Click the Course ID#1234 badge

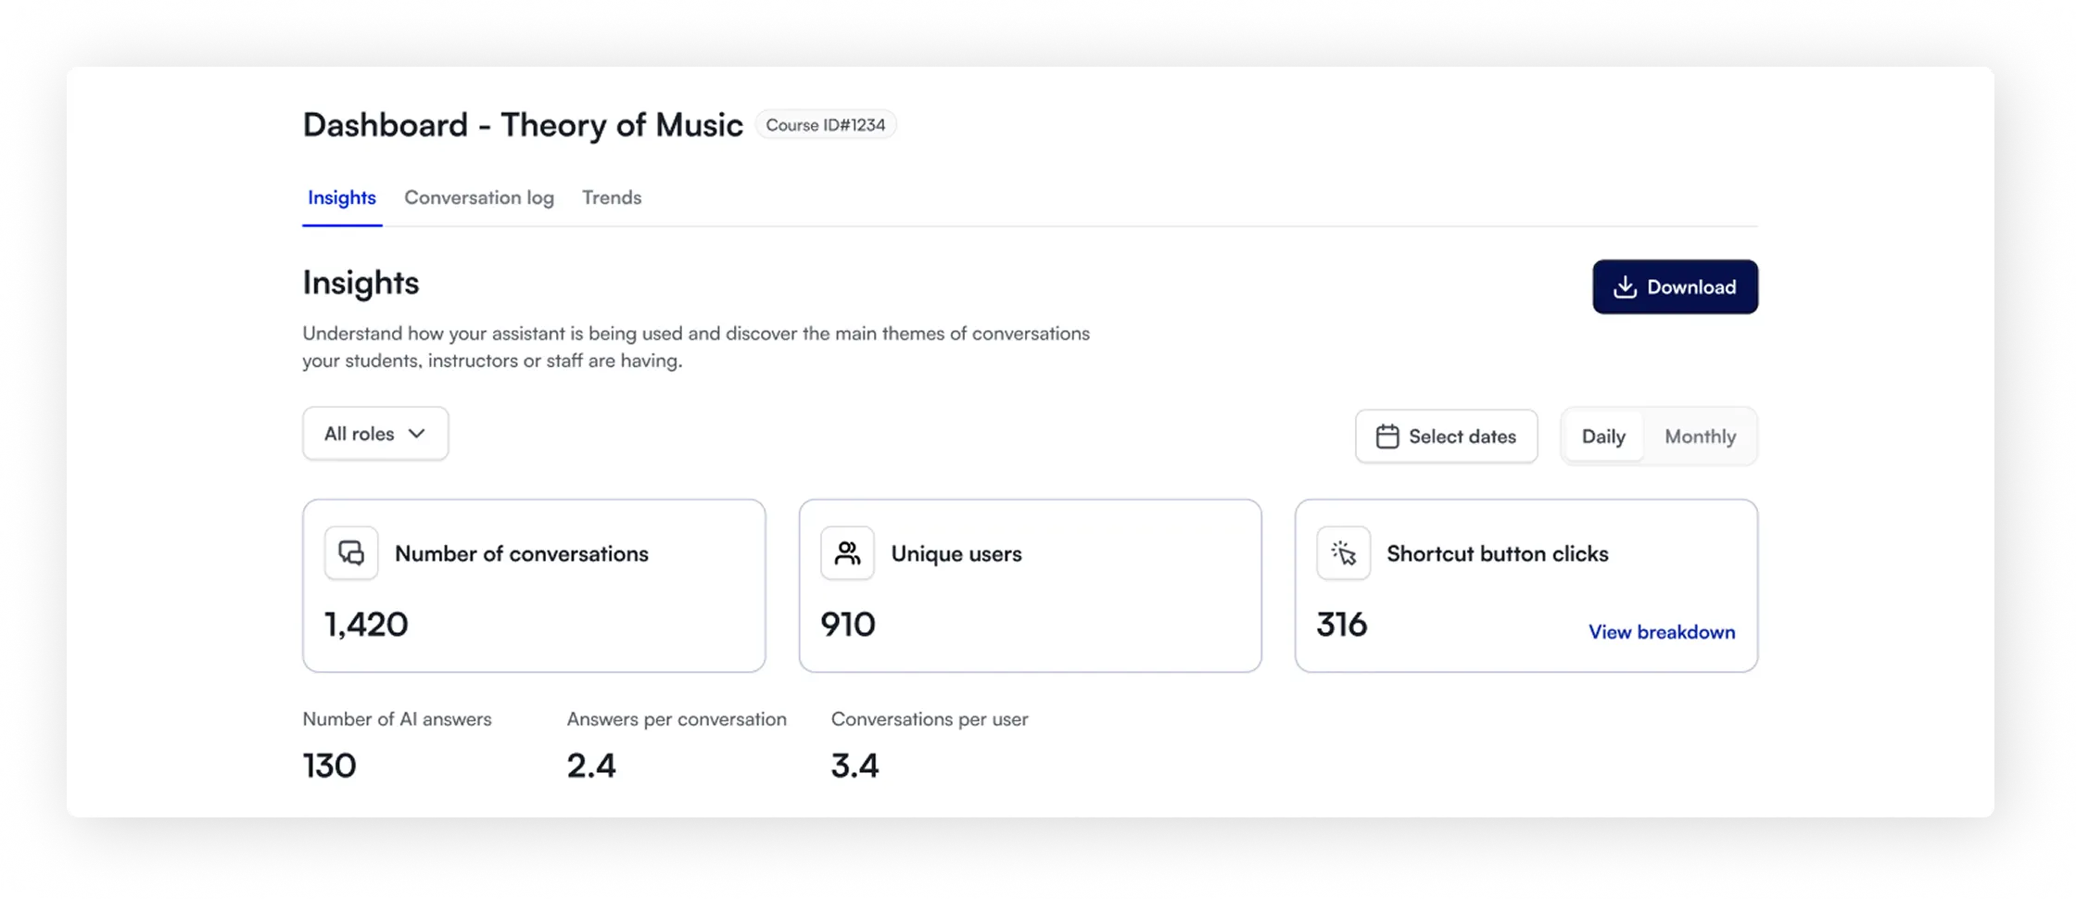826,125
